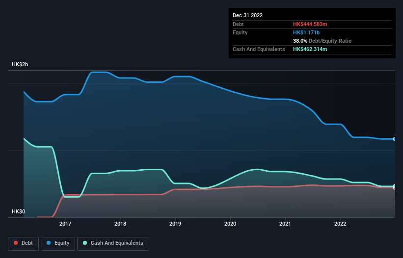Click the HK$462.314m cash value
The image size is (403, 258).
(x=310, y=49)
